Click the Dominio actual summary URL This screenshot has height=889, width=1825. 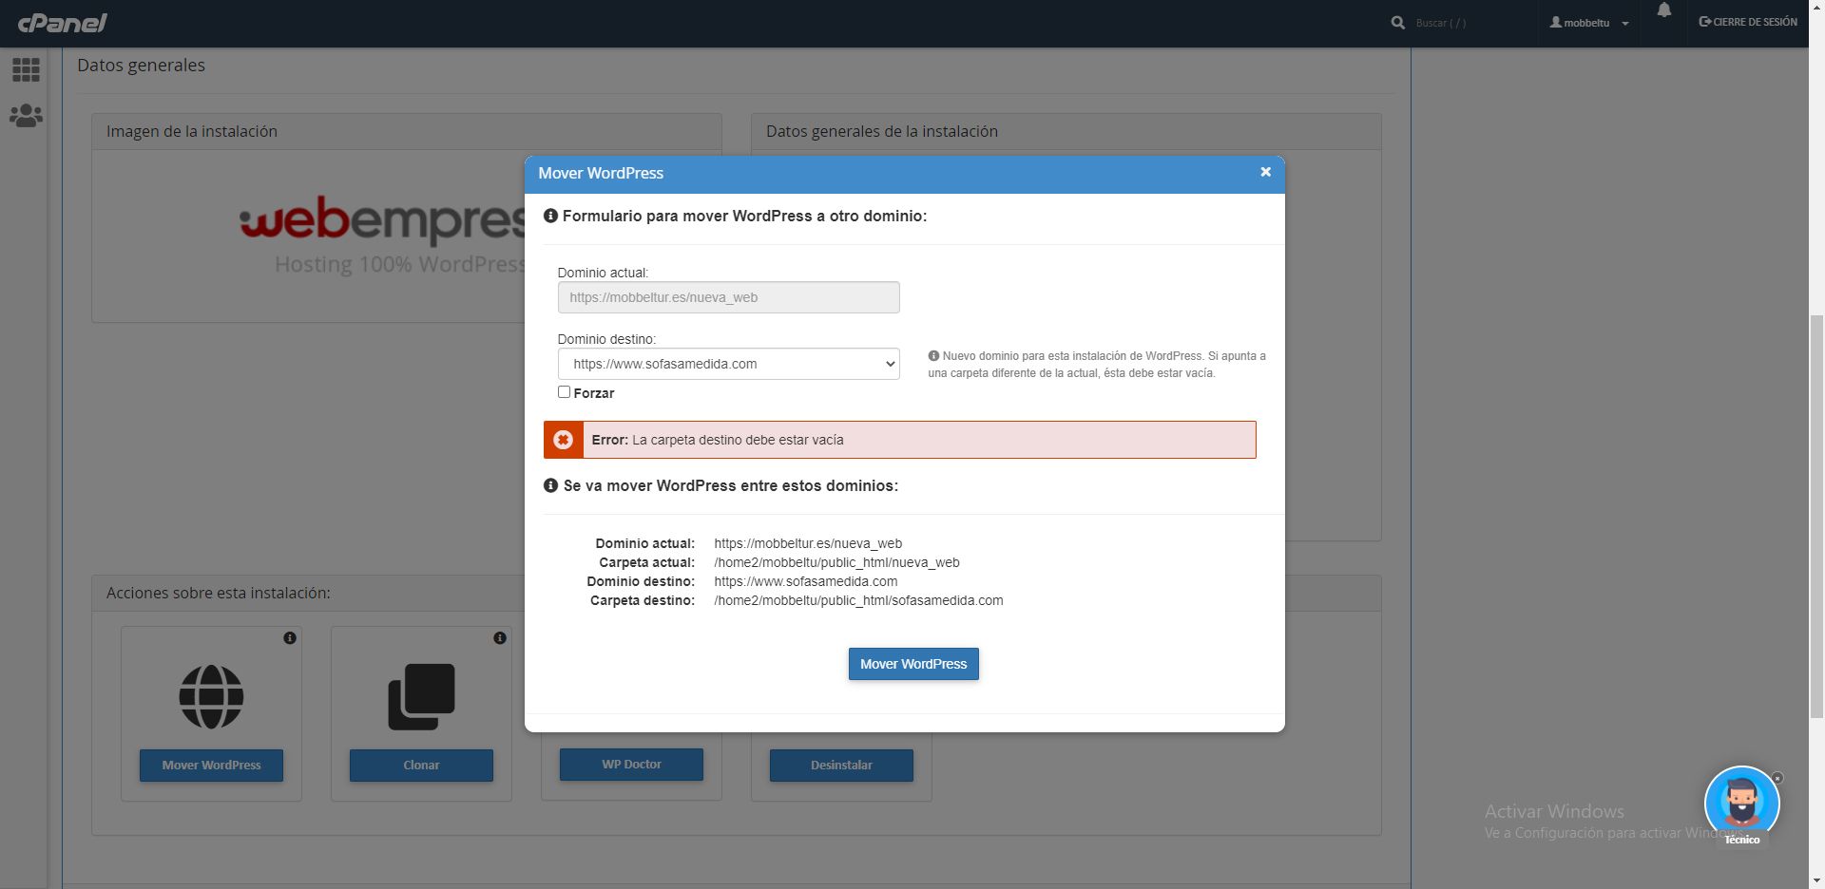tap(808, 543)
